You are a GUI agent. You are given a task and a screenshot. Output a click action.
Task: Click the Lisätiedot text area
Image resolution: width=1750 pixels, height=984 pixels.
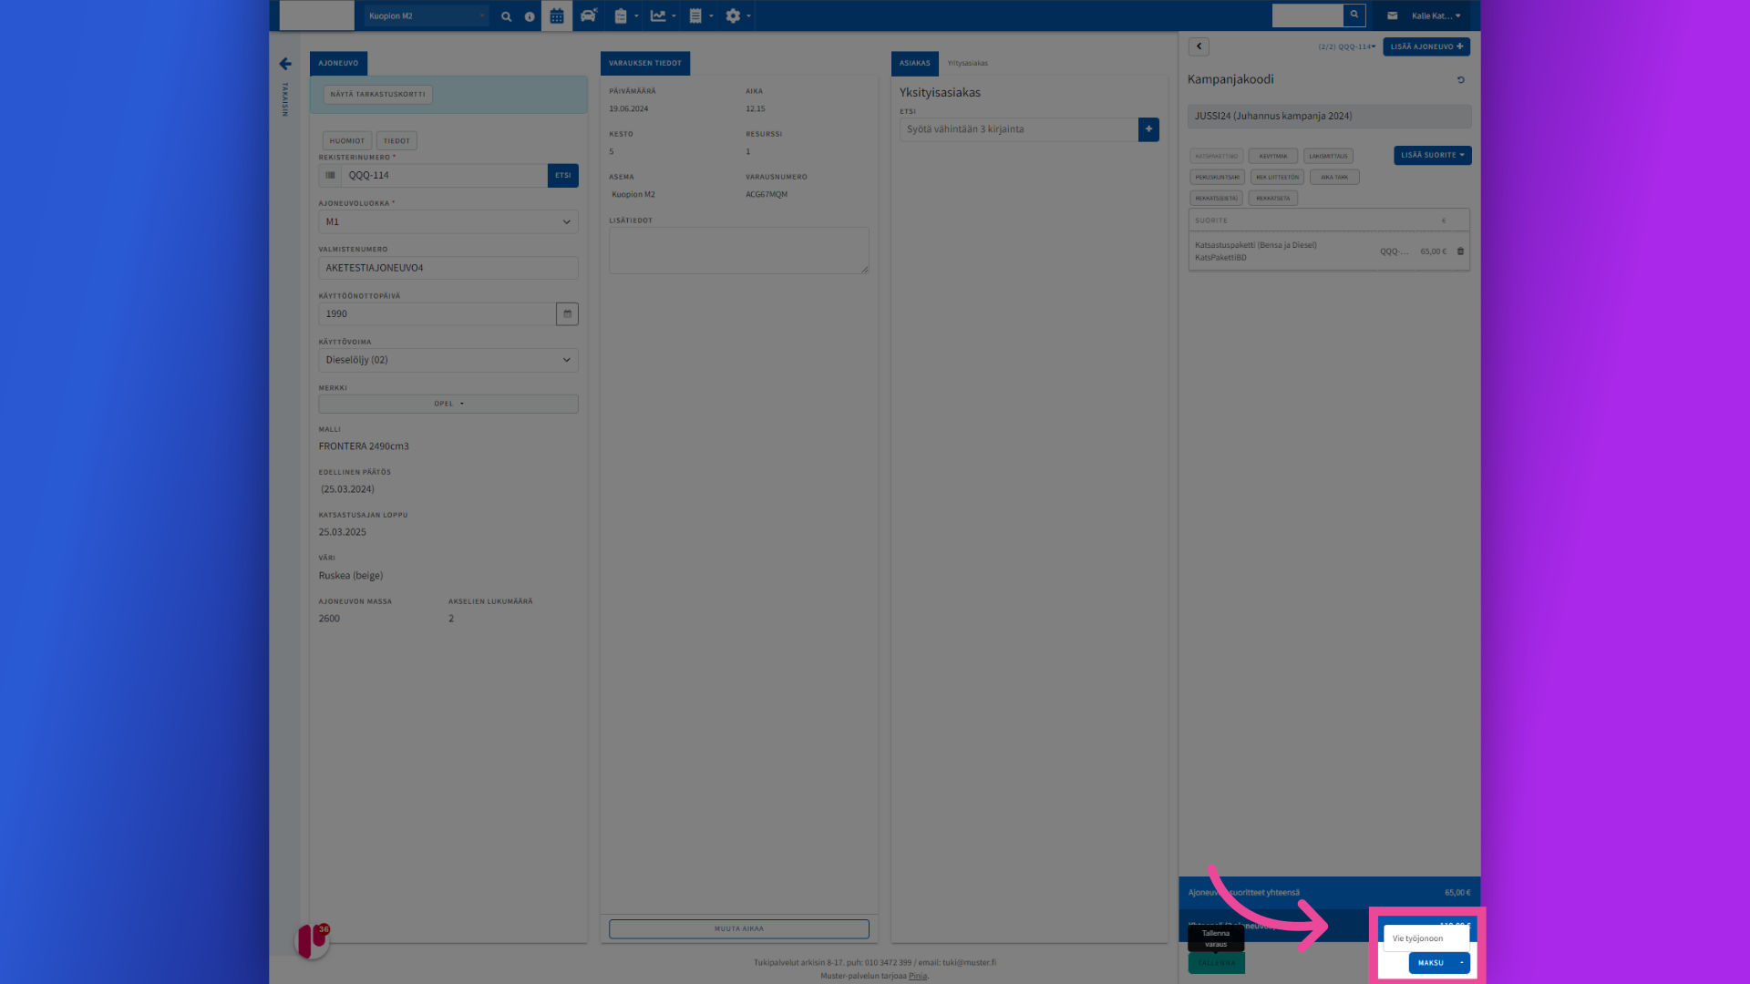pyautogui.click(x=739, y=251)
